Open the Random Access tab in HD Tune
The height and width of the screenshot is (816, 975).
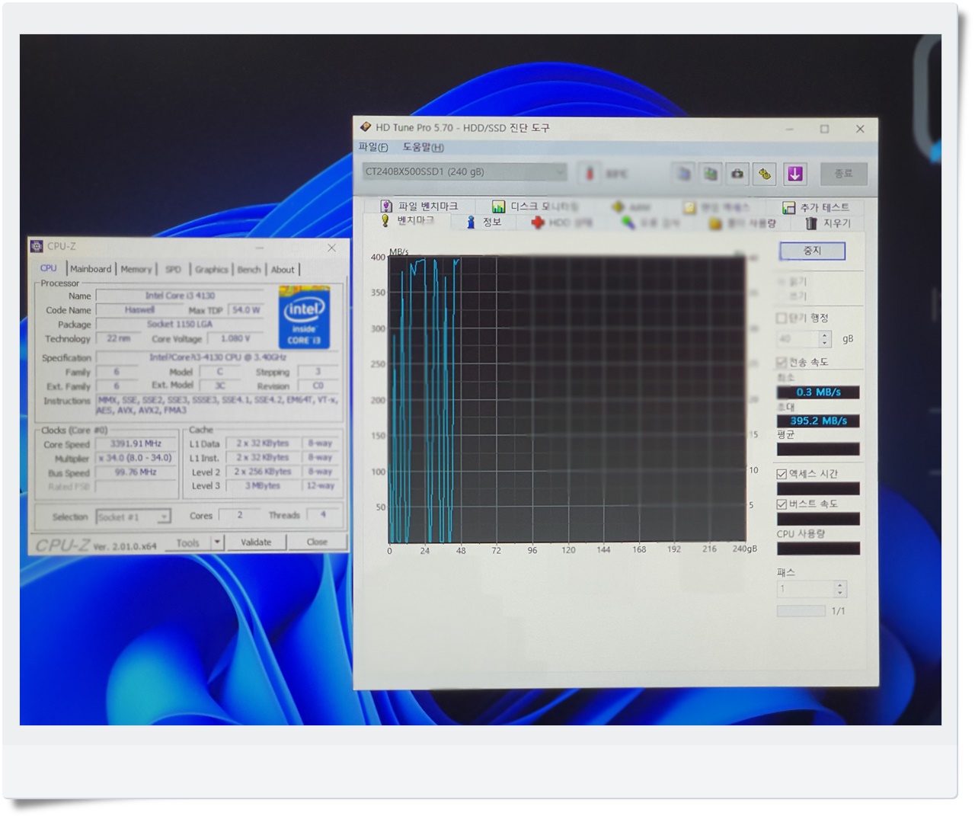coord(715,207)
